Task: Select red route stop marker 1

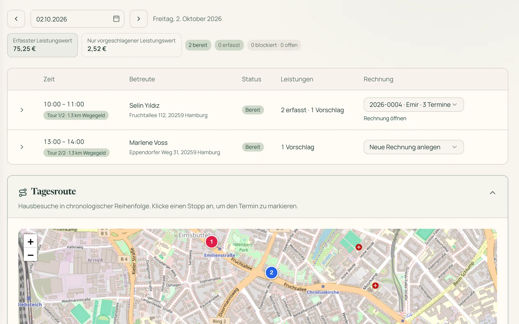Action: click(x=211, y=242)
